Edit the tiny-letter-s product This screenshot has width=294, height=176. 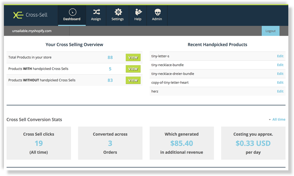point(280,56)
